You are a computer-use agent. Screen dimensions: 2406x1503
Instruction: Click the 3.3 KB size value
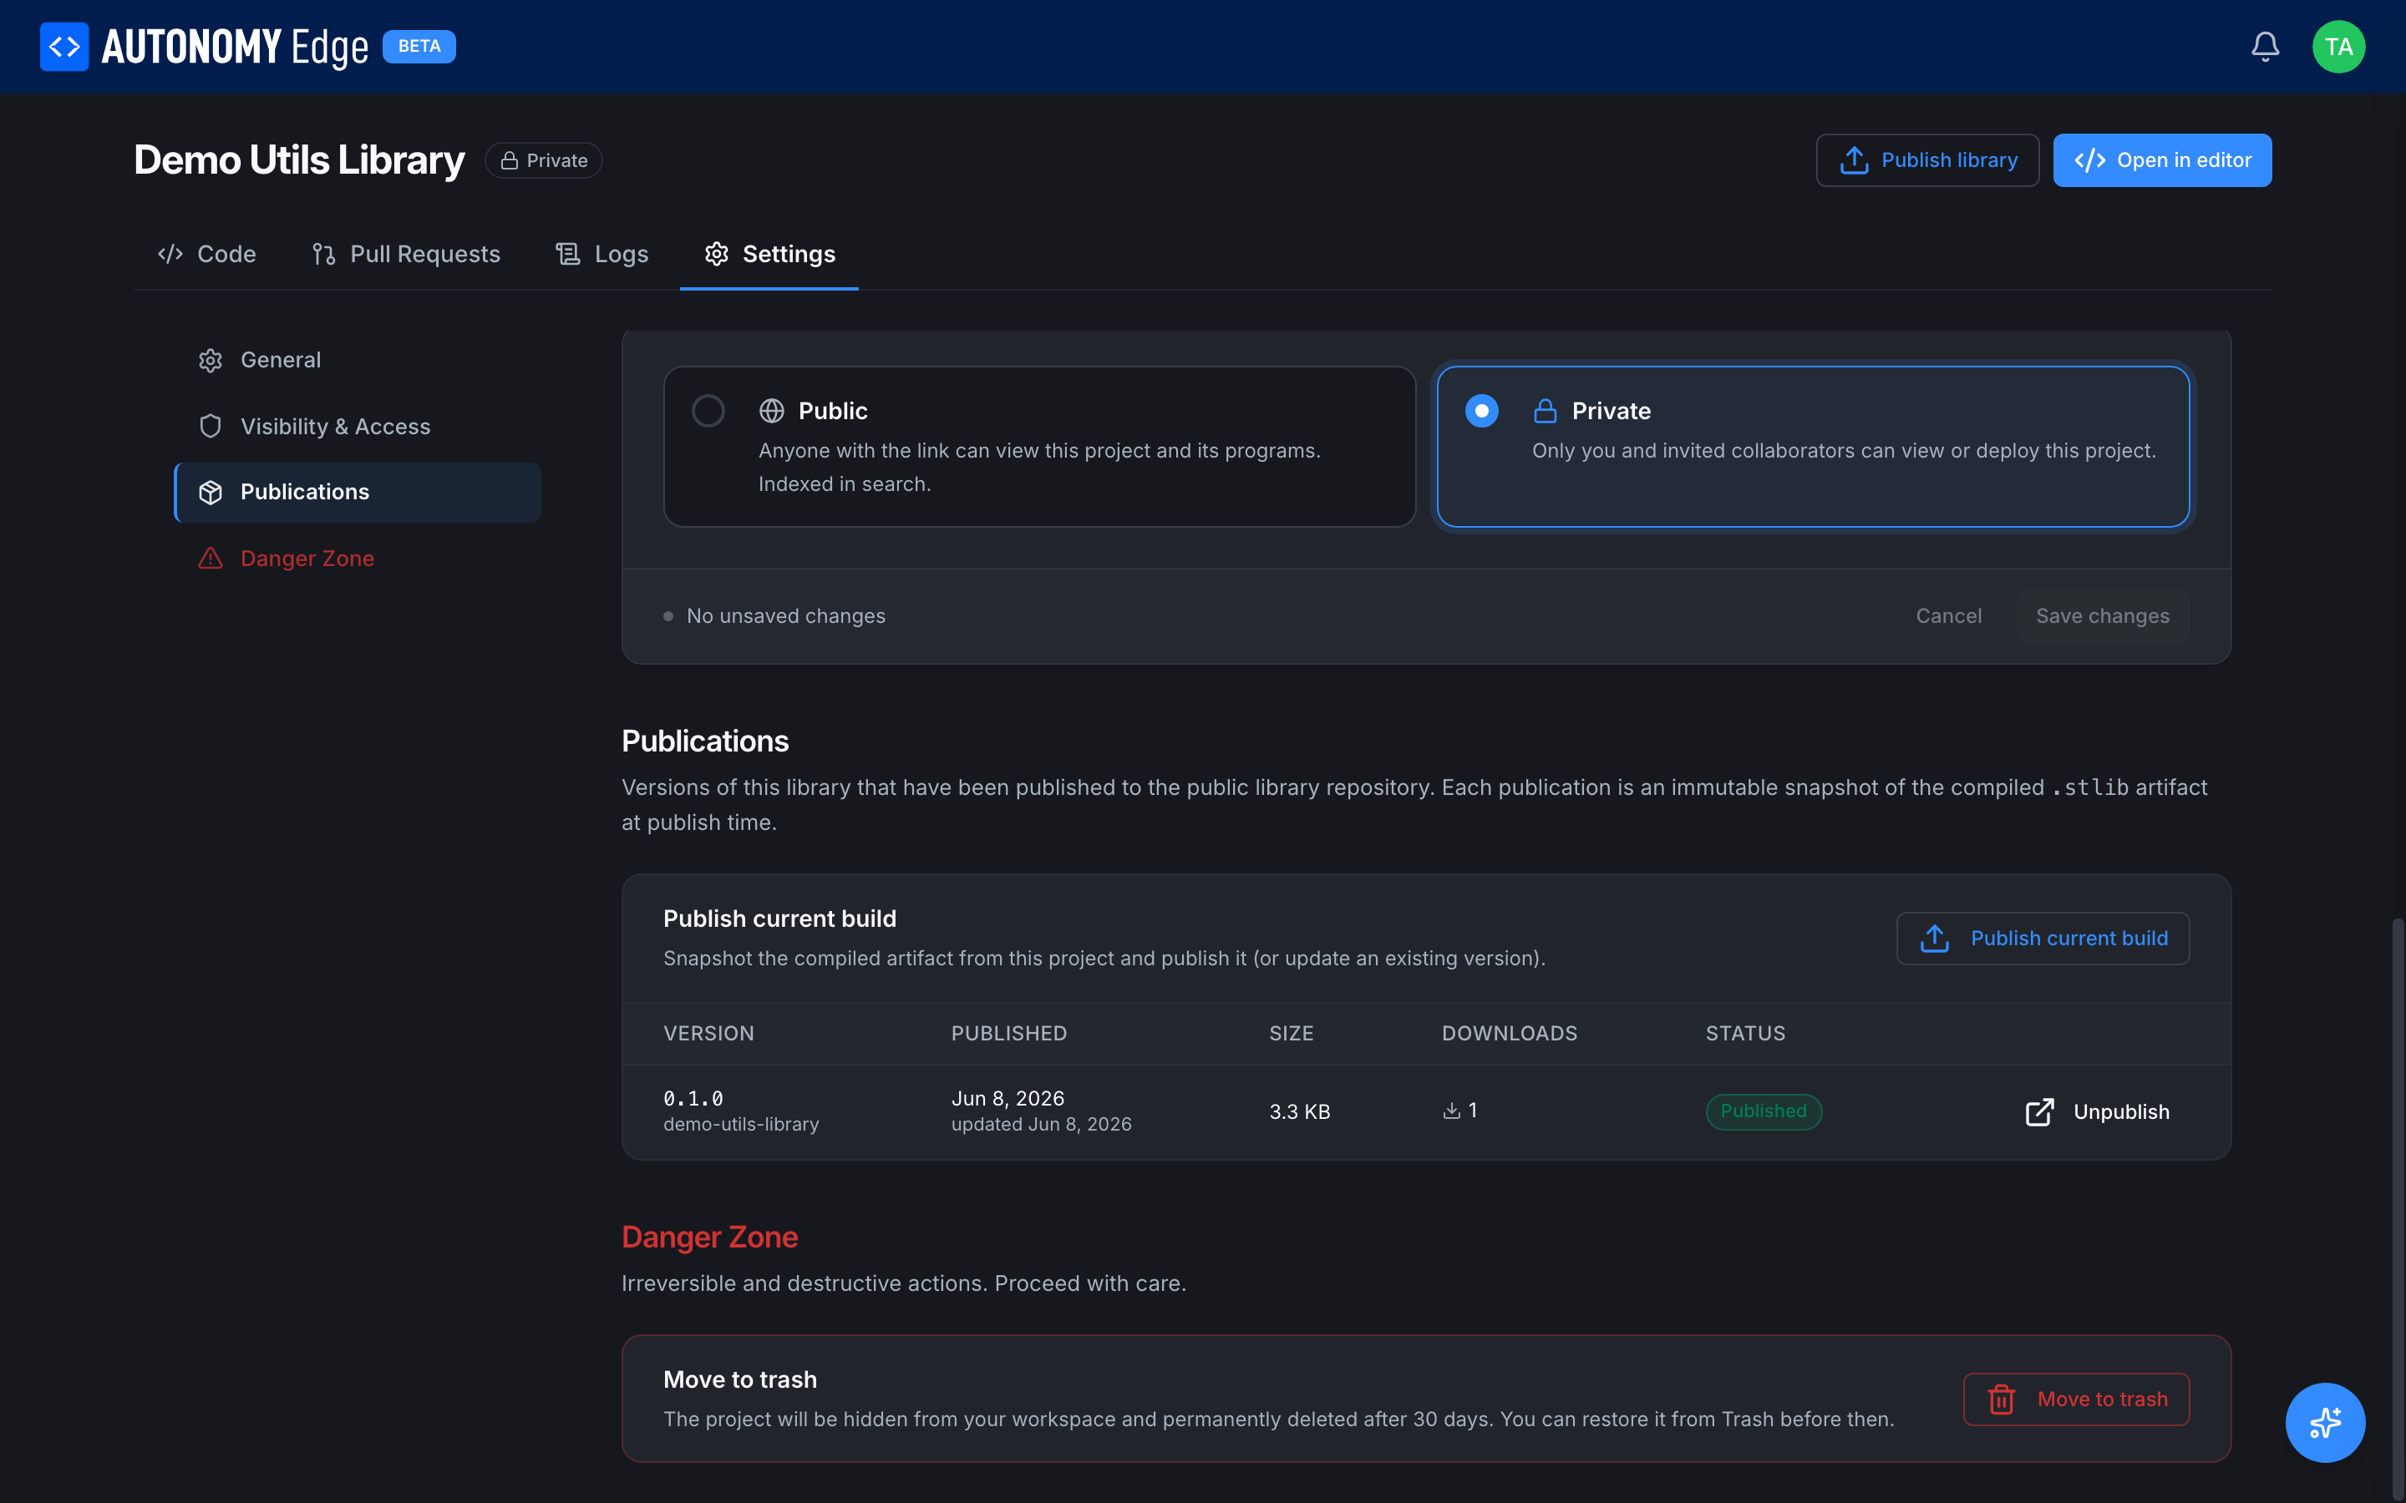point(1299,1111)
